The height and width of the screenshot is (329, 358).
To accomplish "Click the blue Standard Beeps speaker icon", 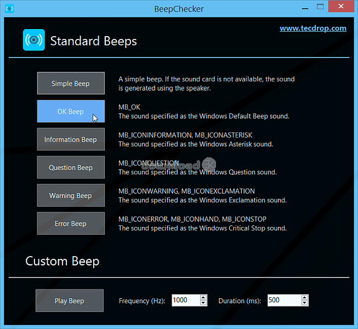I will point(33,40).
